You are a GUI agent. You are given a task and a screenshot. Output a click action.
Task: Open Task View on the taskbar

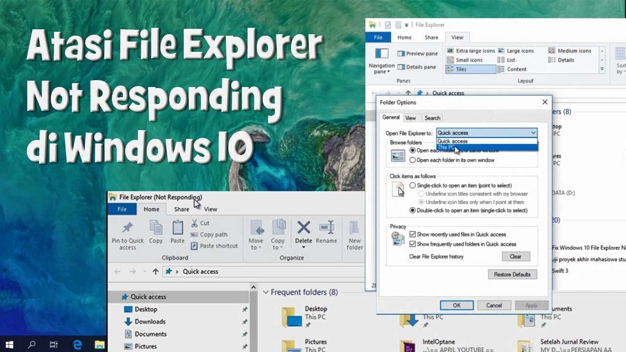(x=54, y=345)
